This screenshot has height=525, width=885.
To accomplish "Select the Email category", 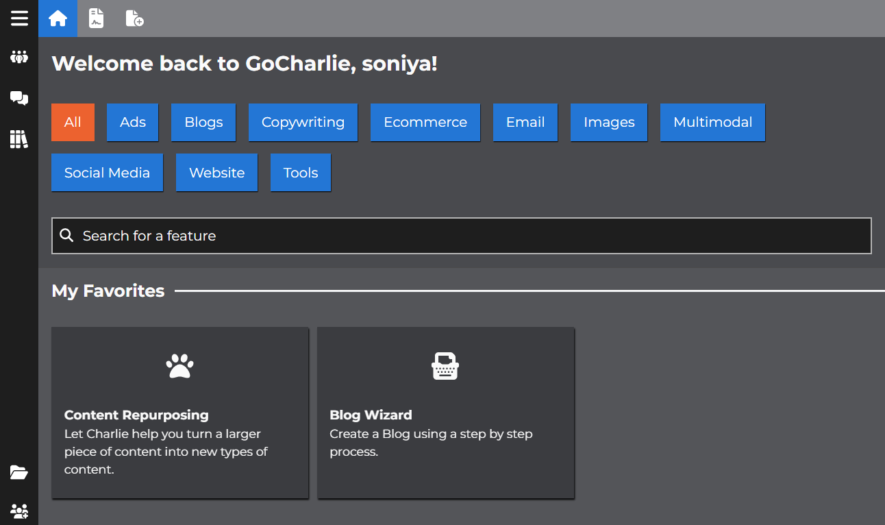I will pyautogui.click(x=525, y=122).
